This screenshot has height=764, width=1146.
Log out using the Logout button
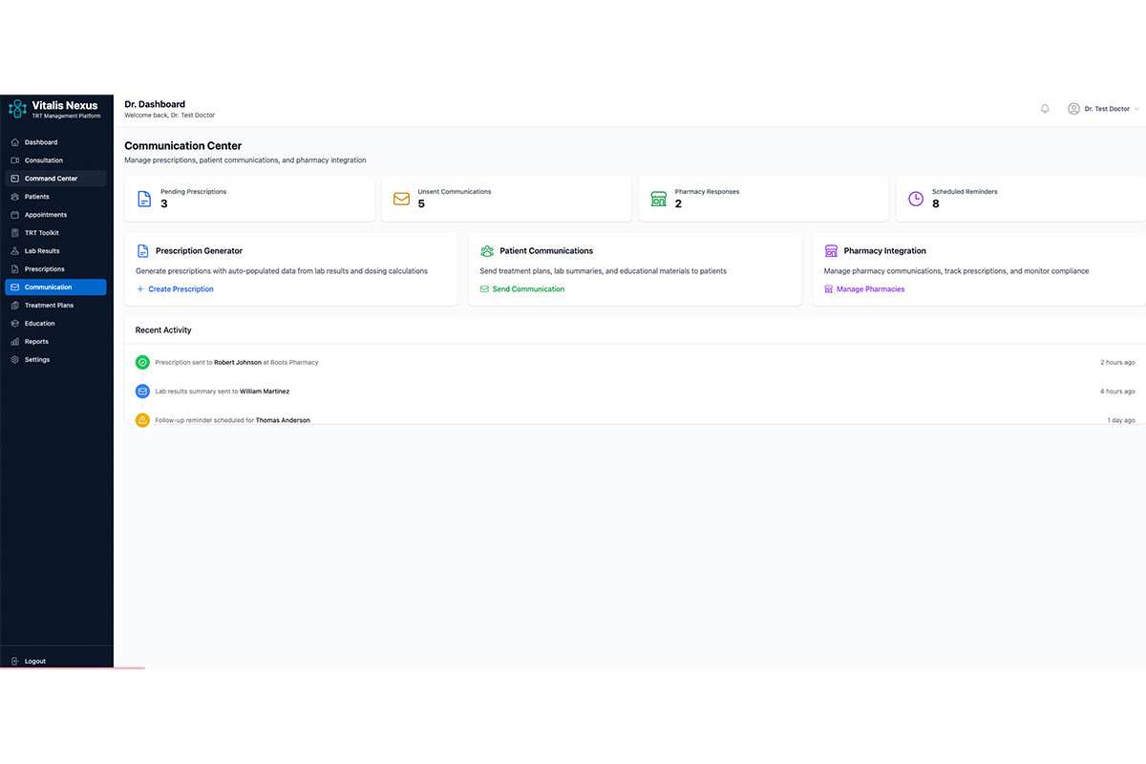click(34, 661)
